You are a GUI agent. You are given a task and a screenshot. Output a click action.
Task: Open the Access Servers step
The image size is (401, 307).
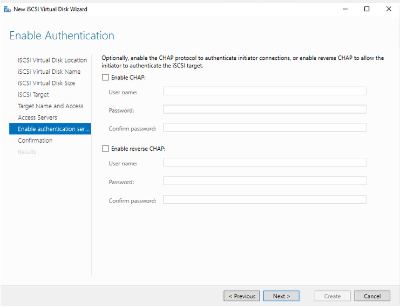(37, 117)
